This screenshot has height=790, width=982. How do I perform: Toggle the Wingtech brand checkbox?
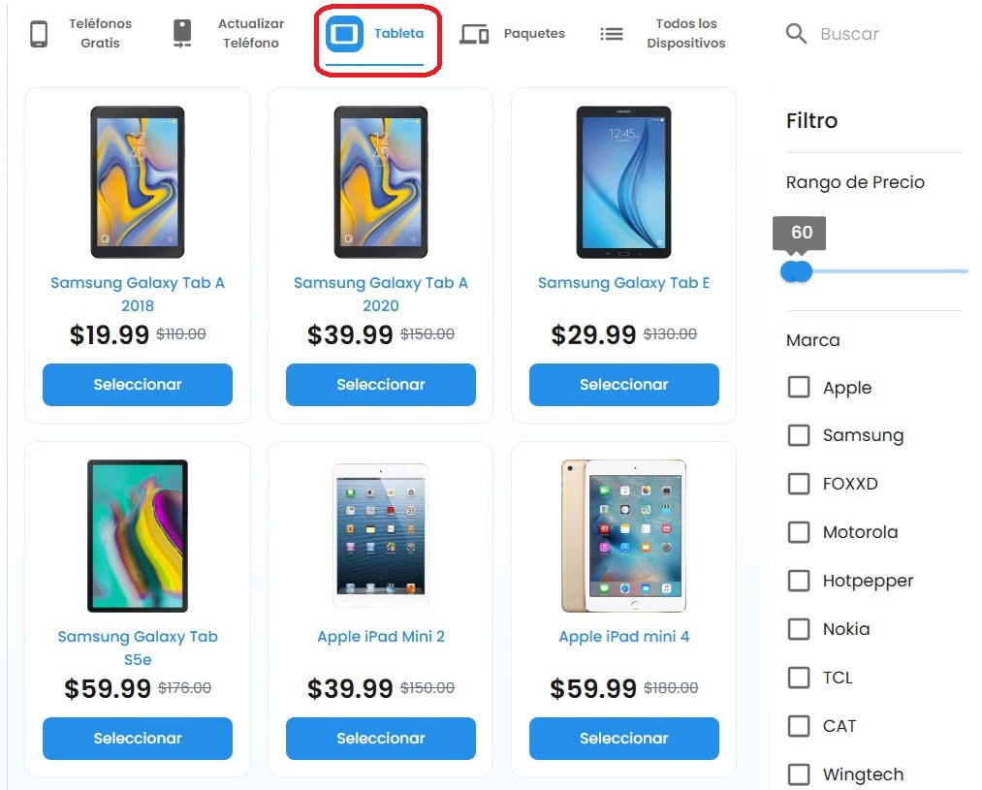click(x=799, y=774)
